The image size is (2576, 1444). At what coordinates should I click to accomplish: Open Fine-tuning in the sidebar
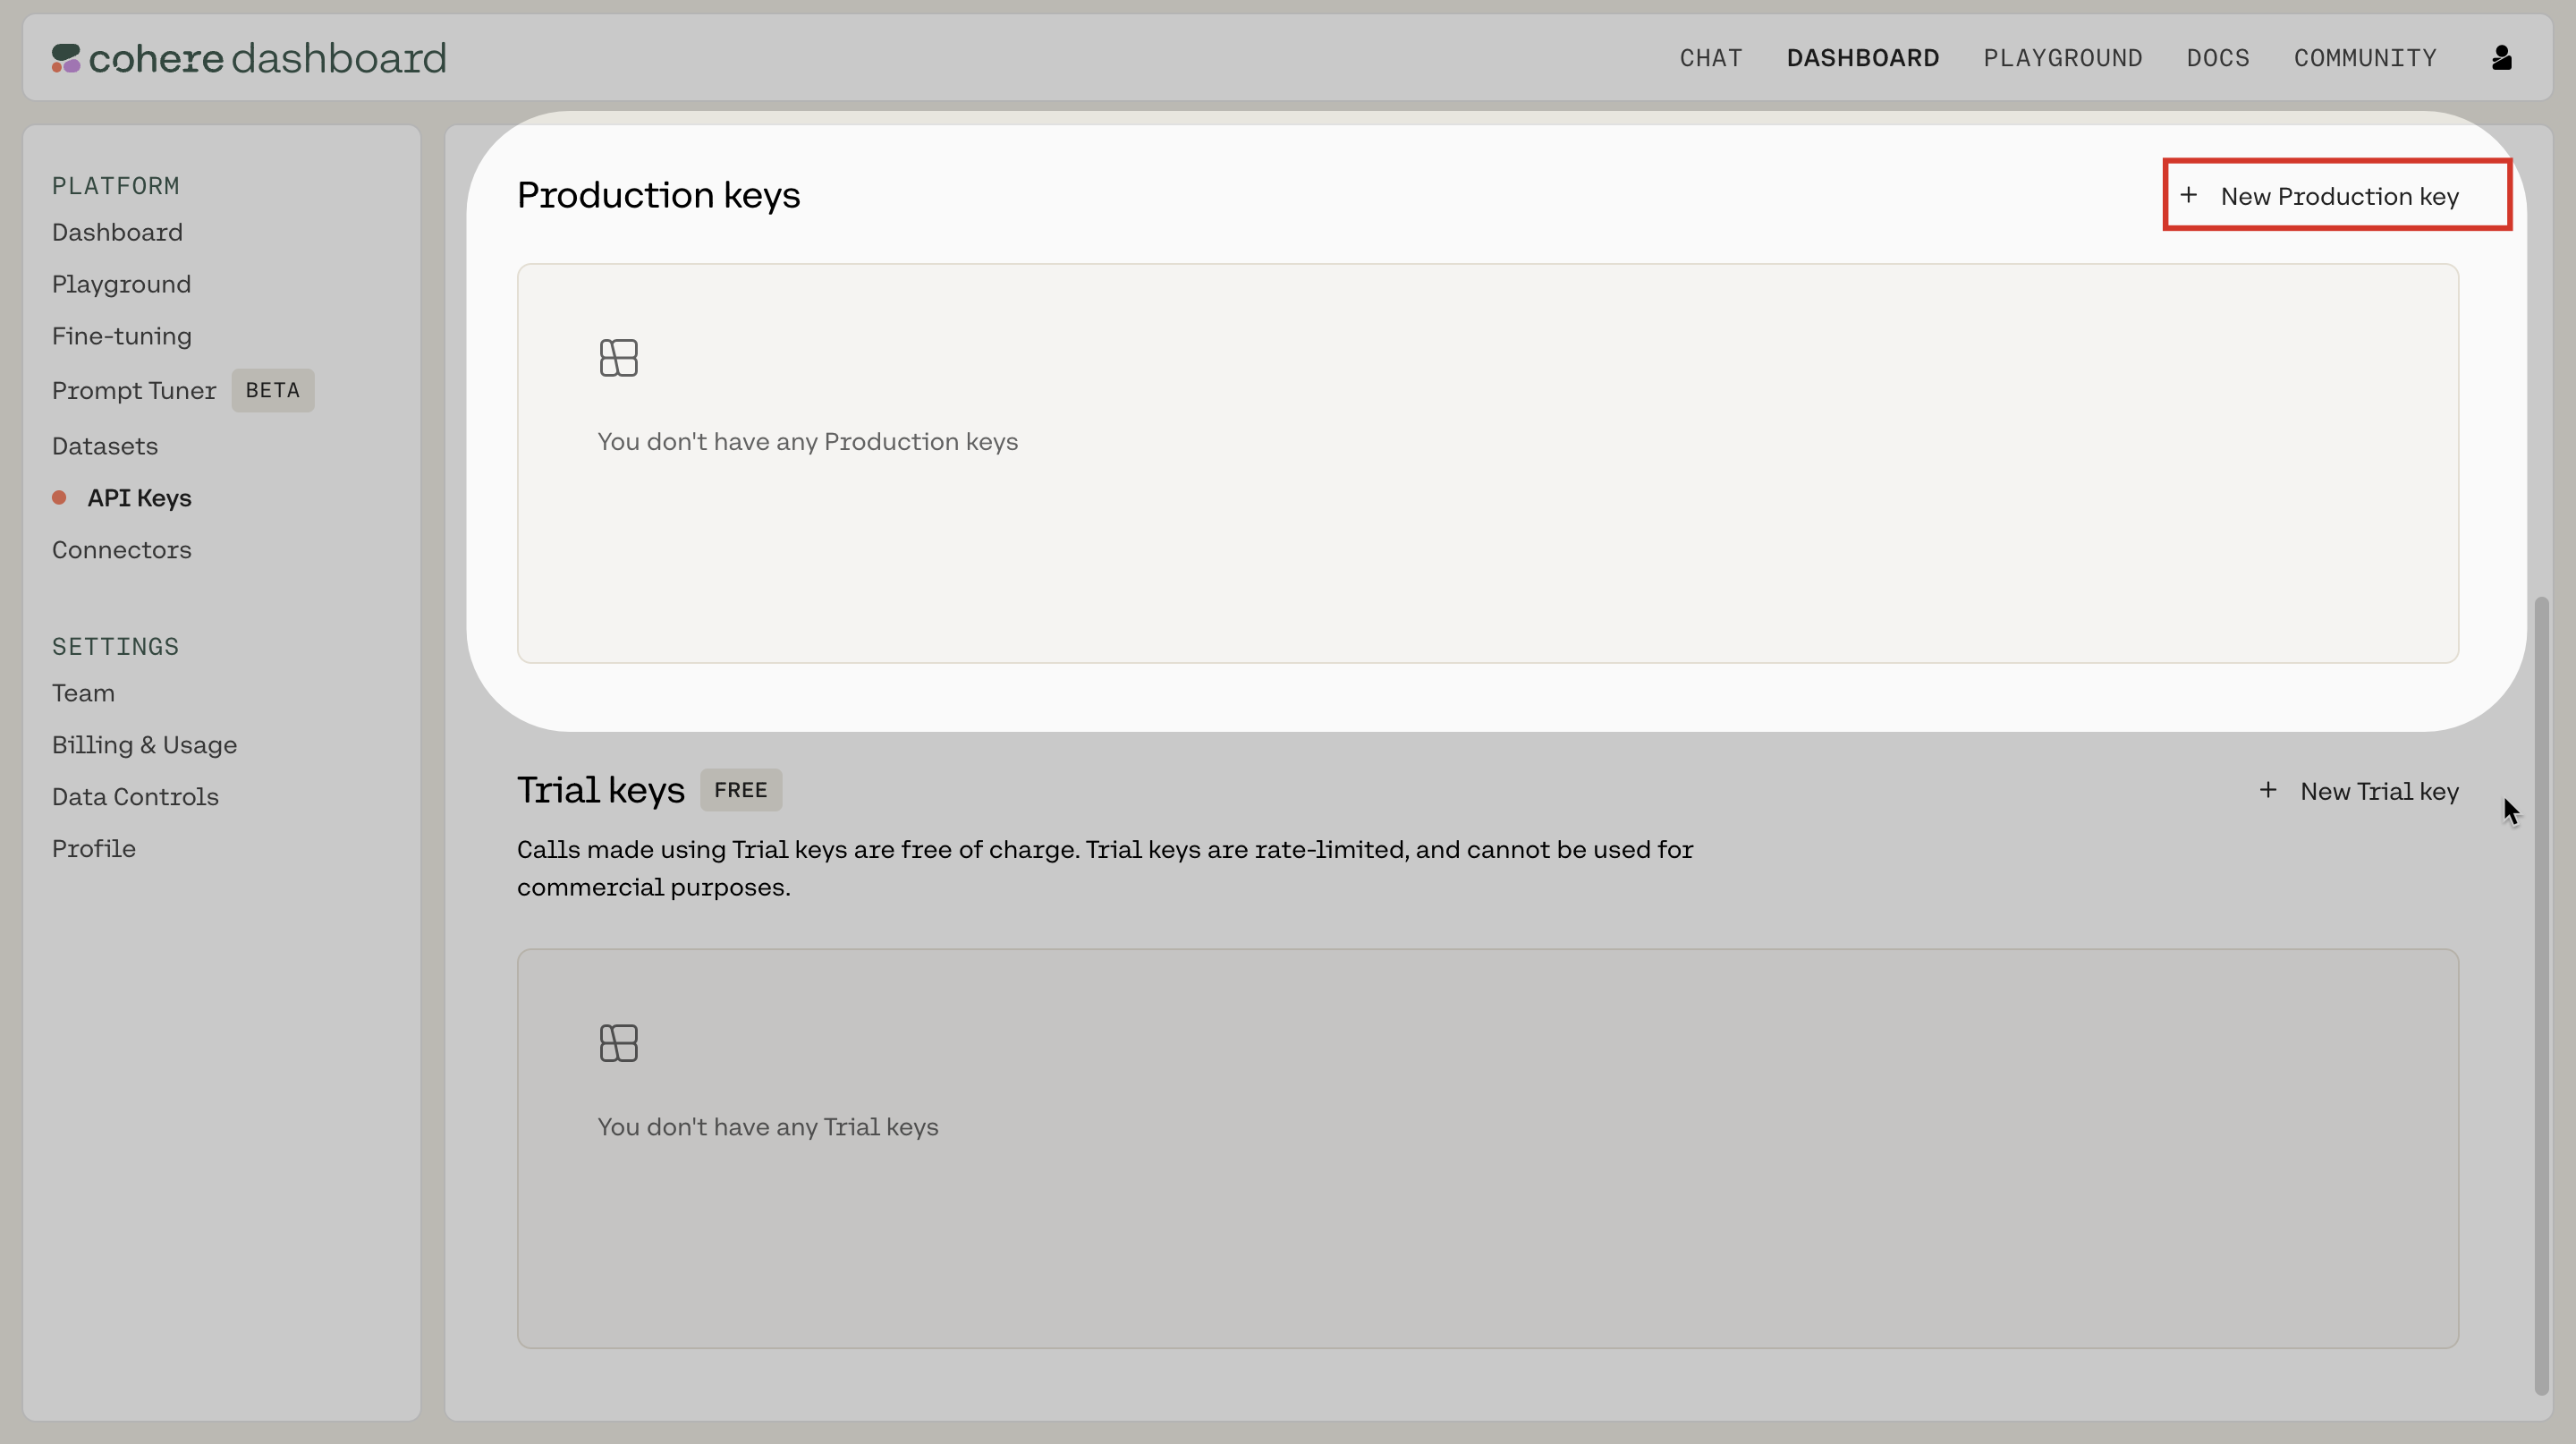tap(121, 336)
